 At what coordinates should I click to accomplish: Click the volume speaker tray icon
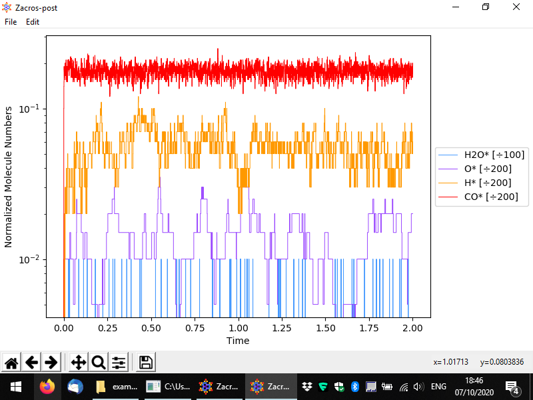click(418, 387)
